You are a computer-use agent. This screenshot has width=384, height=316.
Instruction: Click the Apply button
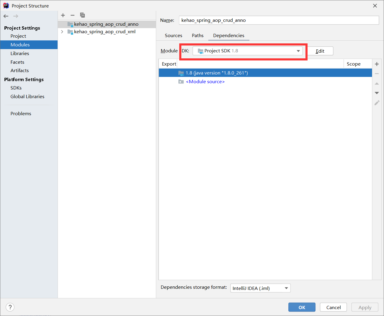[x=365, y=307]
